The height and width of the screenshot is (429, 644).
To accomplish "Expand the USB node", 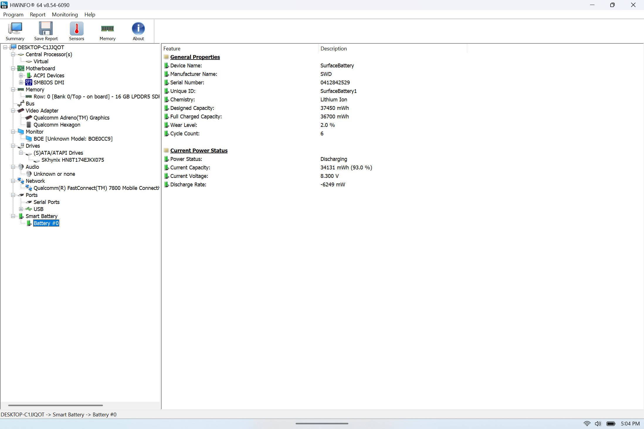I will (21, 209).
